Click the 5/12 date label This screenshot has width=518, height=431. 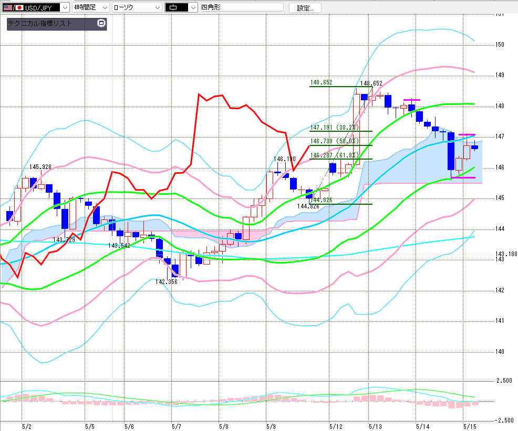point(336,427)
